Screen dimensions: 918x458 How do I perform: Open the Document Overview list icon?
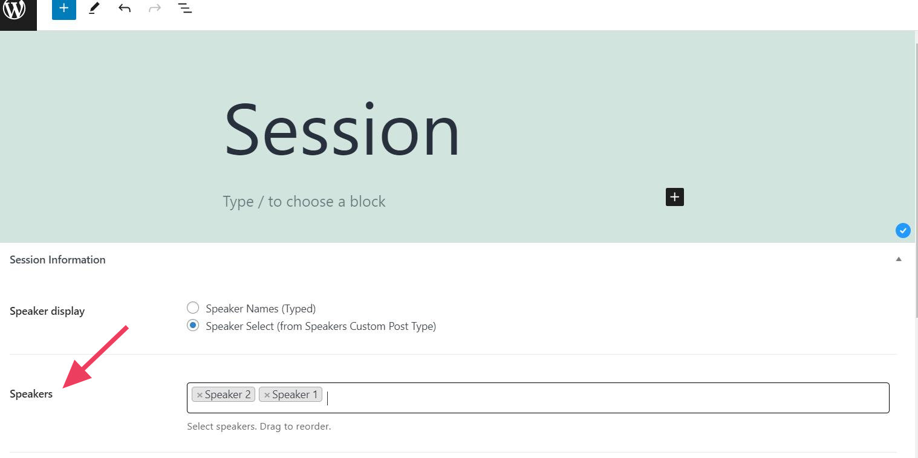pyautogui.click(x=185, y=8)
